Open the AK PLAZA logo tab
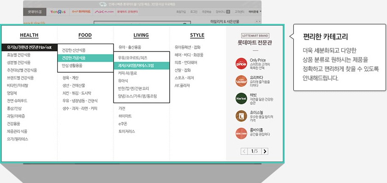This screenshot has height=183, width=387. point(104,12)
